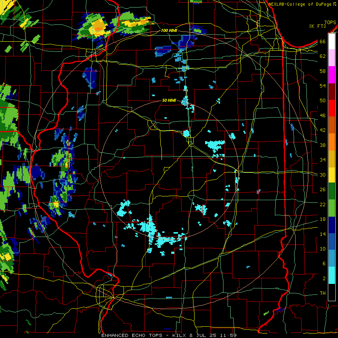Click the 30 value in the legend
The height and width of the screenshot is (338, 338).
point(323,175)
